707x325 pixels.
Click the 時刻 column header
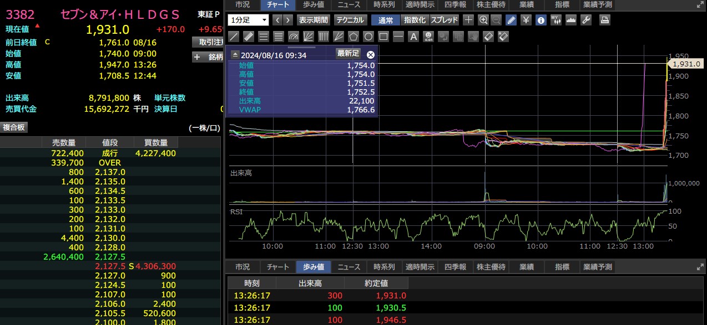(251, 283)
